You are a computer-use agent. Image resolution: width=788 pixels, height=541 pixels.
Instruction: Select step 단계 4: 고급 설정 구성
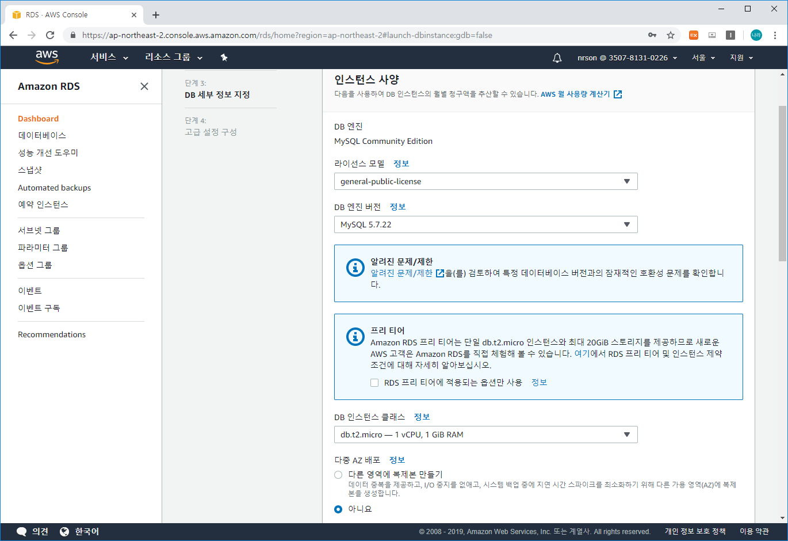tap(211, 127)
